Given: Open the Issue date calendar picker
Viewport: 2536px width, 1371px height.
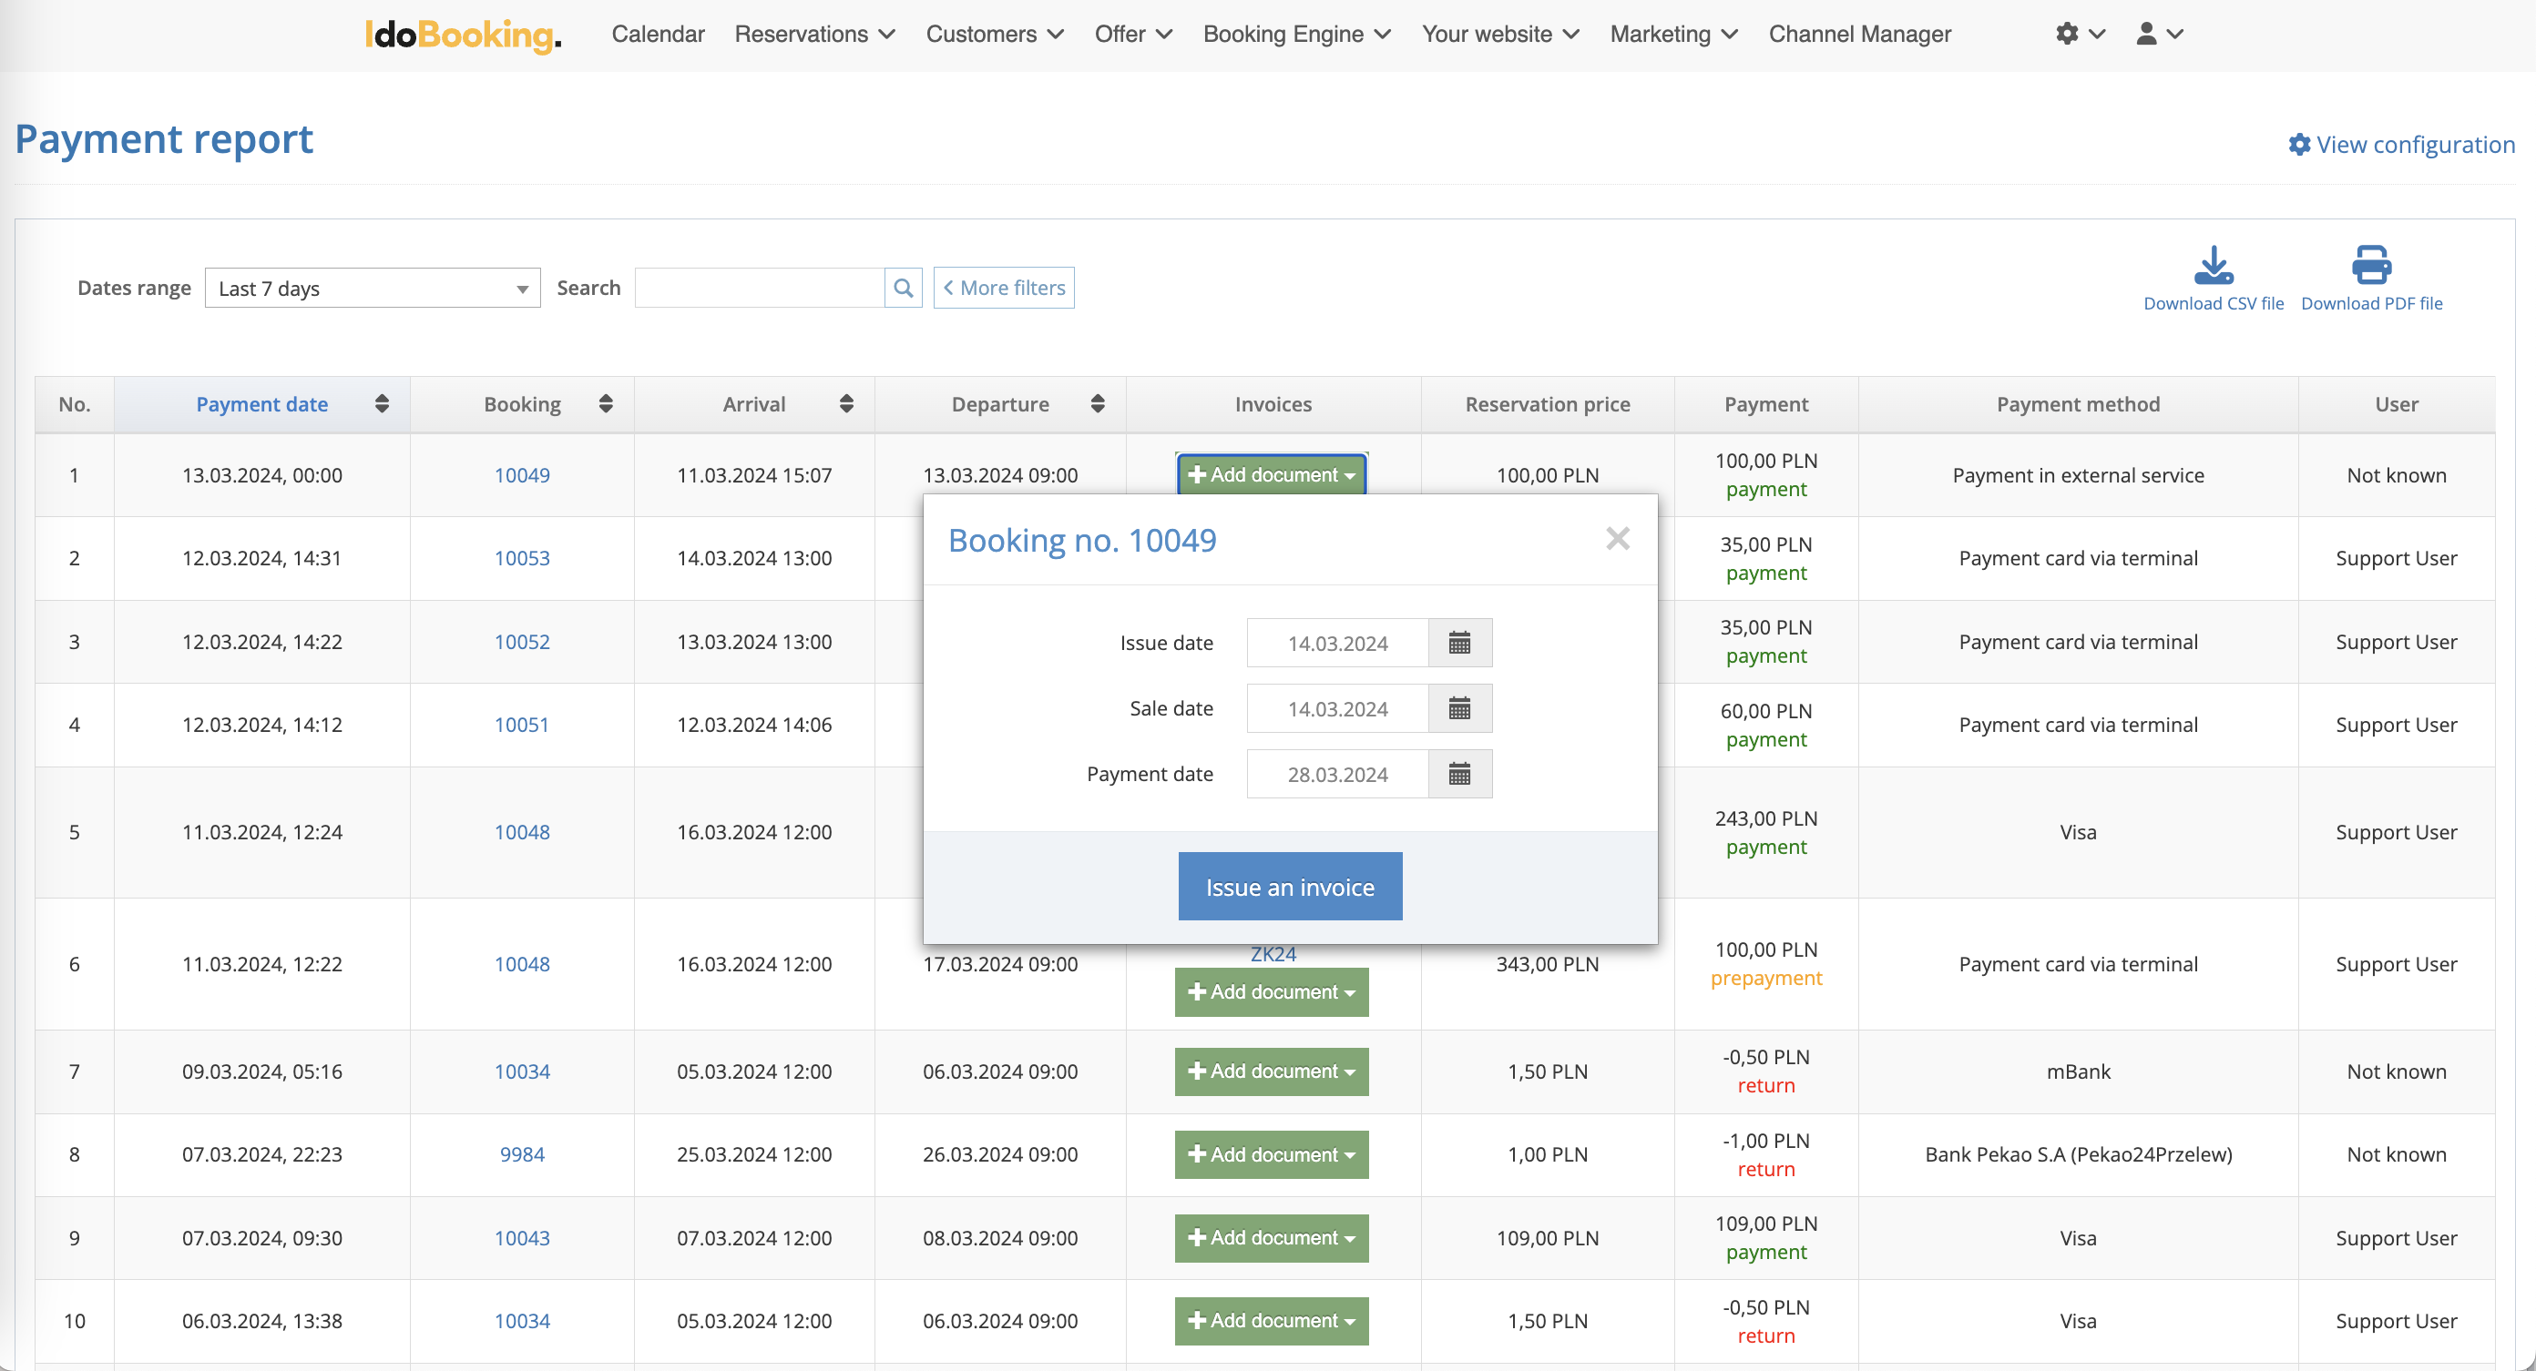Looking at the screenshot, I should 1459,644.
